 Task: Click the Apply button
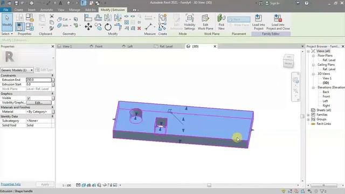45,184
